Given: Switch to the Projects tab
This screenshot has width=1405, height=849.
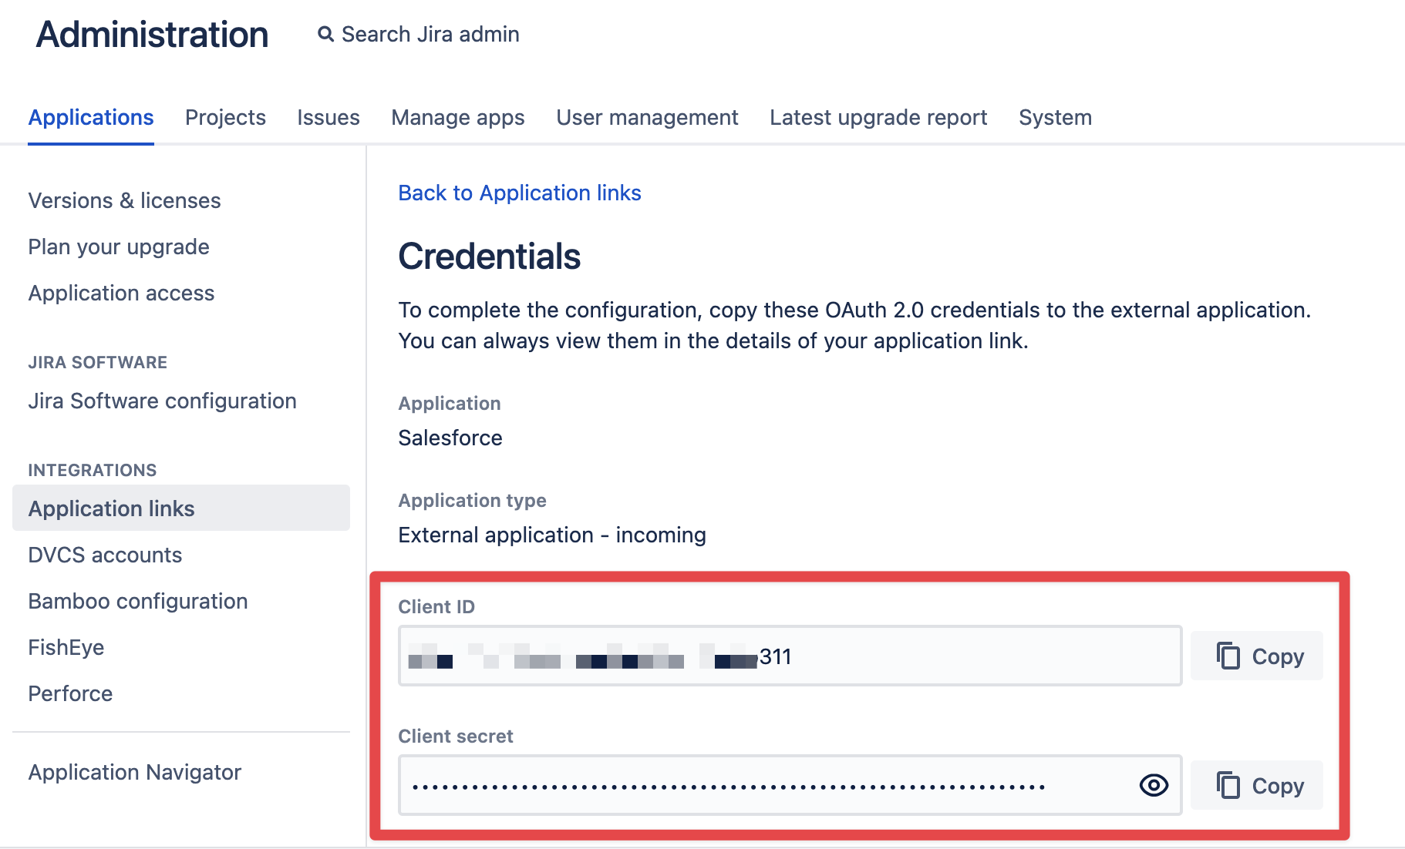Looking at the screenshot, I should coord(225,117).
